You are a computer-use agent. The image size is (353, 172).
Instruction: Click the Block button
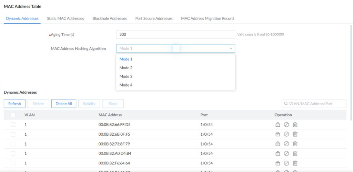pyautogui.click(x=113, y=104)
